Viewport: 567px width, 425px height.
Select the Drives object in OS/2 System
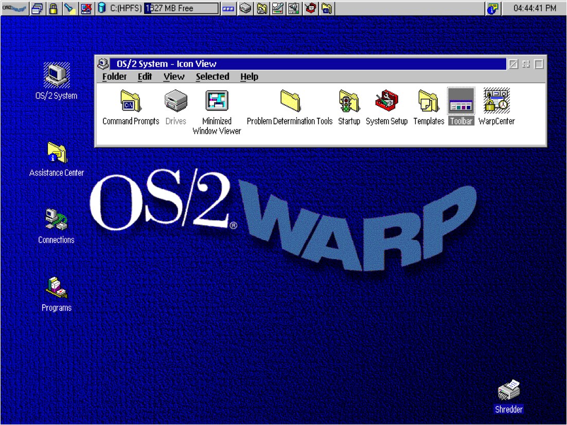(176, 107)
